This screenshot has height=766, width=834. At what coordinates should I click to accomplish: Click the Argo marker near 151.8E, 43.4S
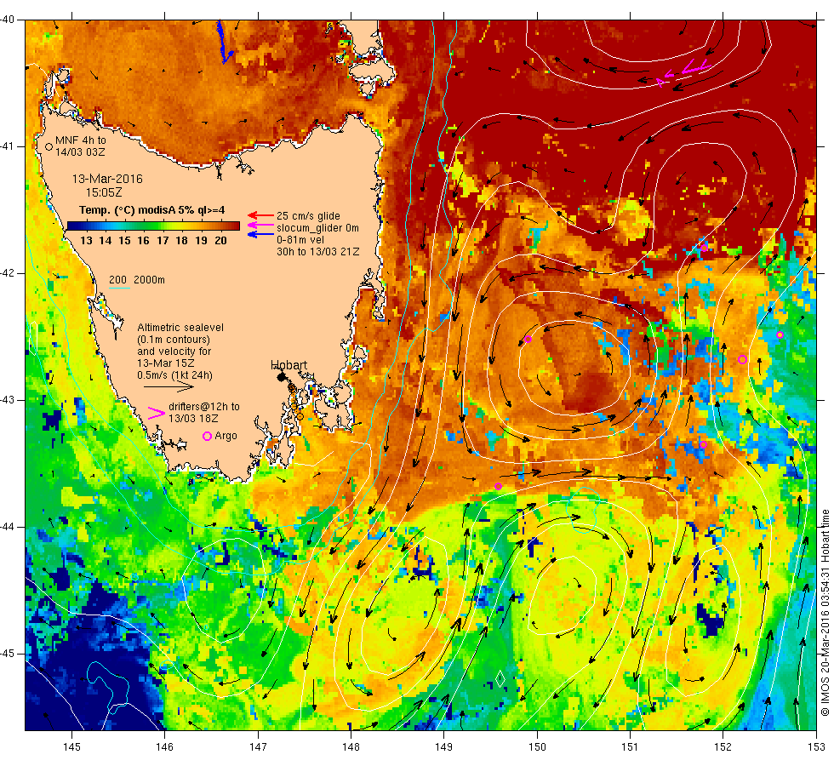point(703,444)
